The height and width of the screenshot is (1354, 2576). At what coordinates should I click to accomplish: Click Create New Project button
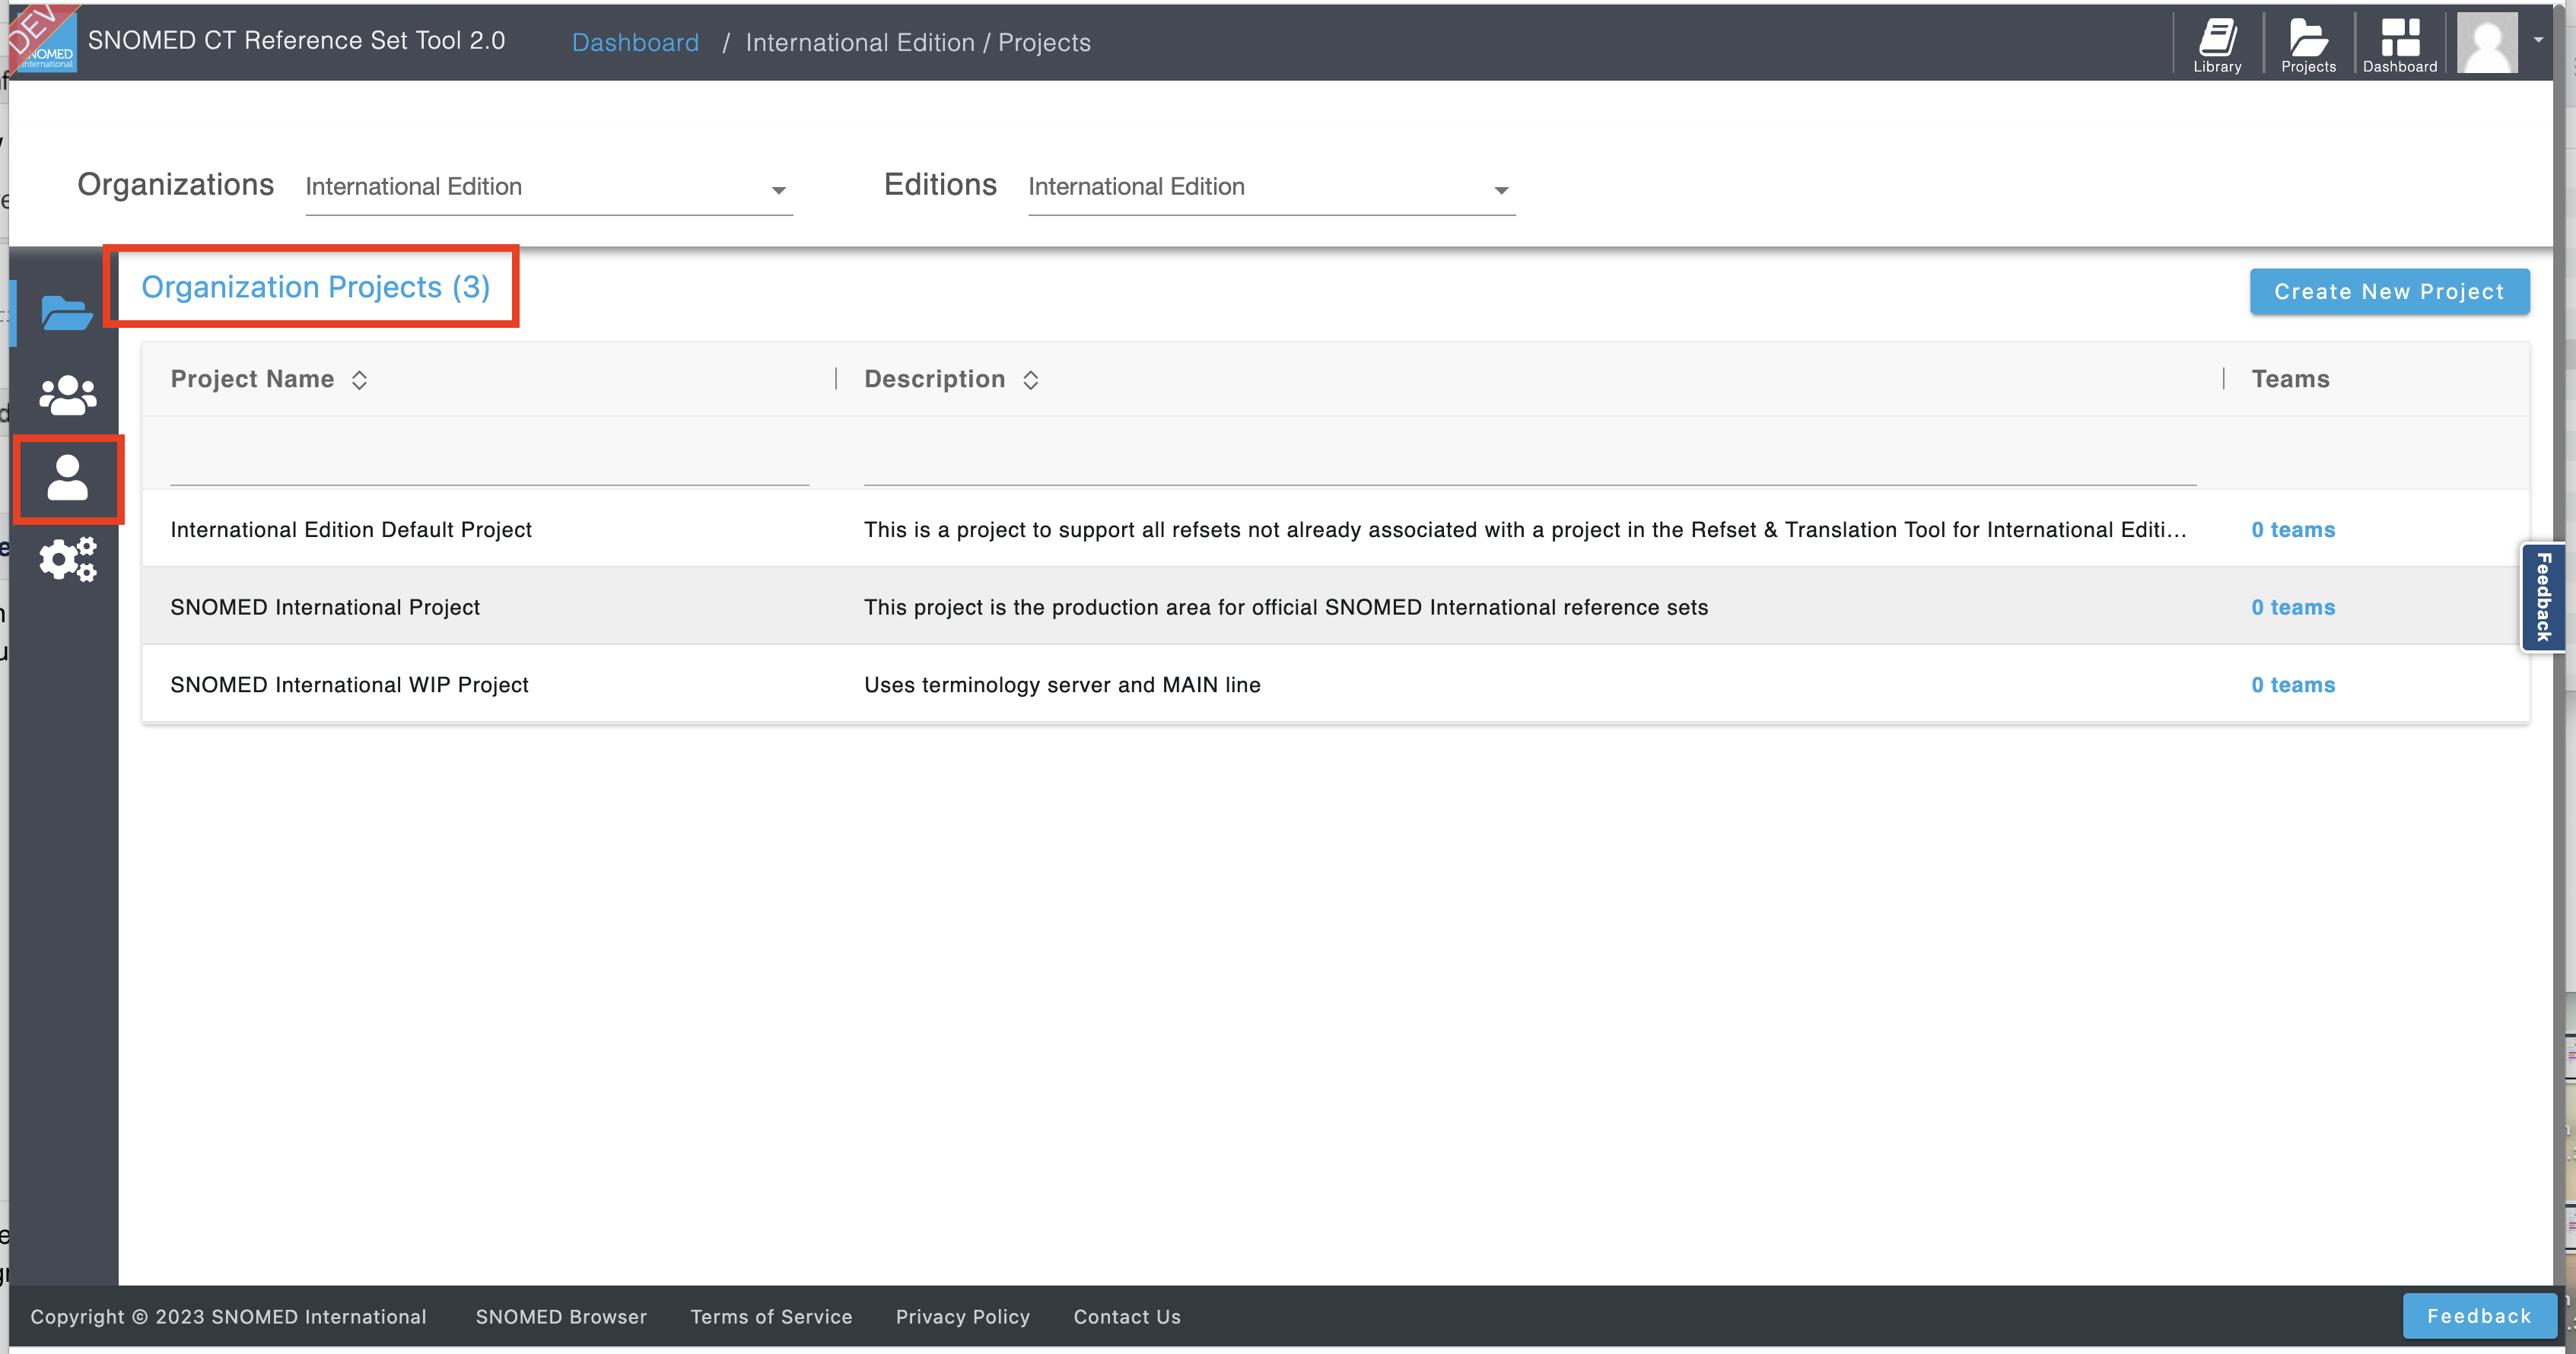click(x=2389, y=291)
